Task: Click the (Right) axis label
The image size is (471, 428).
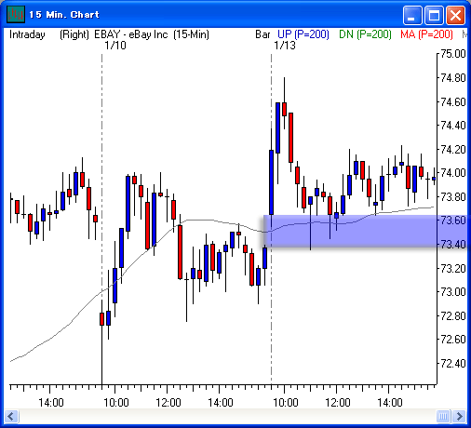Action: [74, 34]
